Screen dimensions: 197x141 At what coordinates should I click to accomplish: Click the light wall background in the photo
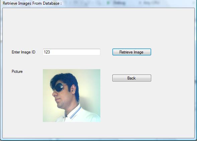(90, 82)
